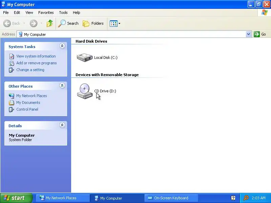Viewport: 271px width, 203px height.
Task: Switch to On-Screen Keyboard taskbar button
Action: click(171, 198)
